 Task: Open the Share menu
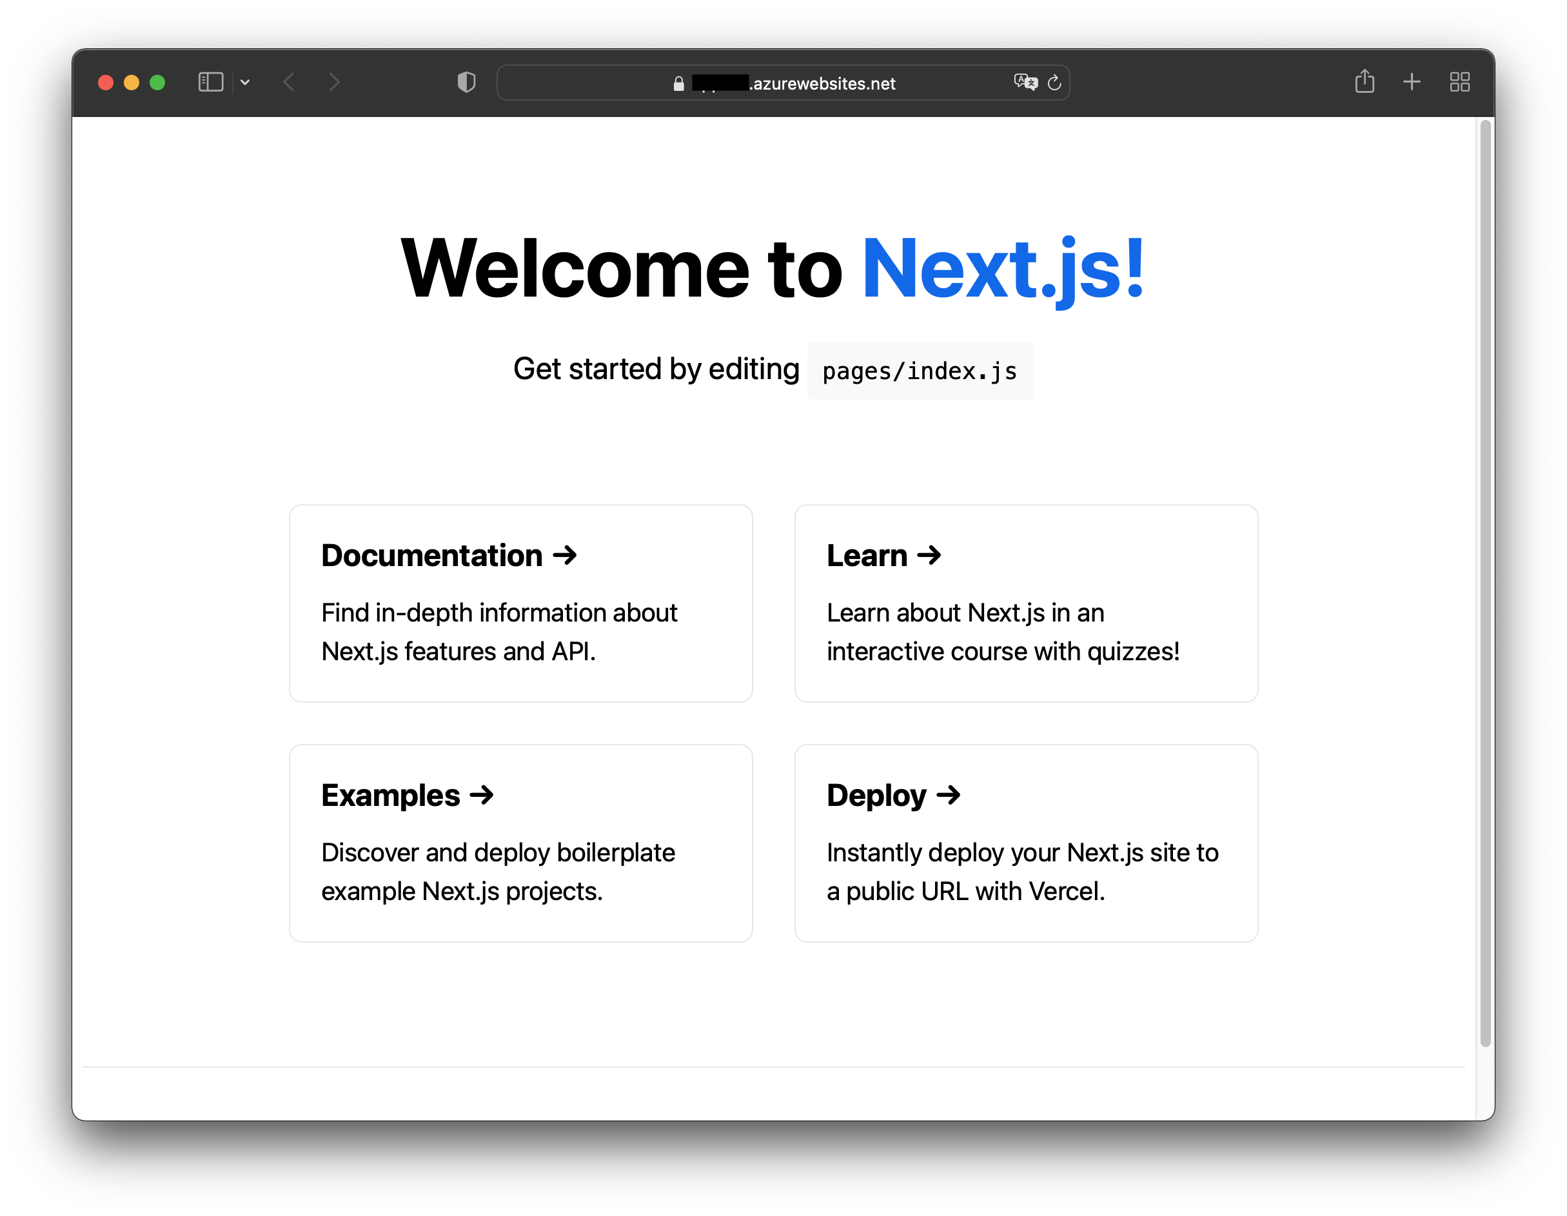coord(1364,82)
